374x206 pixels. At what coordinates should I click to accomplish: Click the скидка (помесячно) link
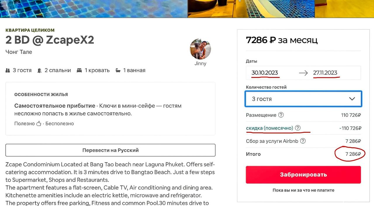point(269,128)
